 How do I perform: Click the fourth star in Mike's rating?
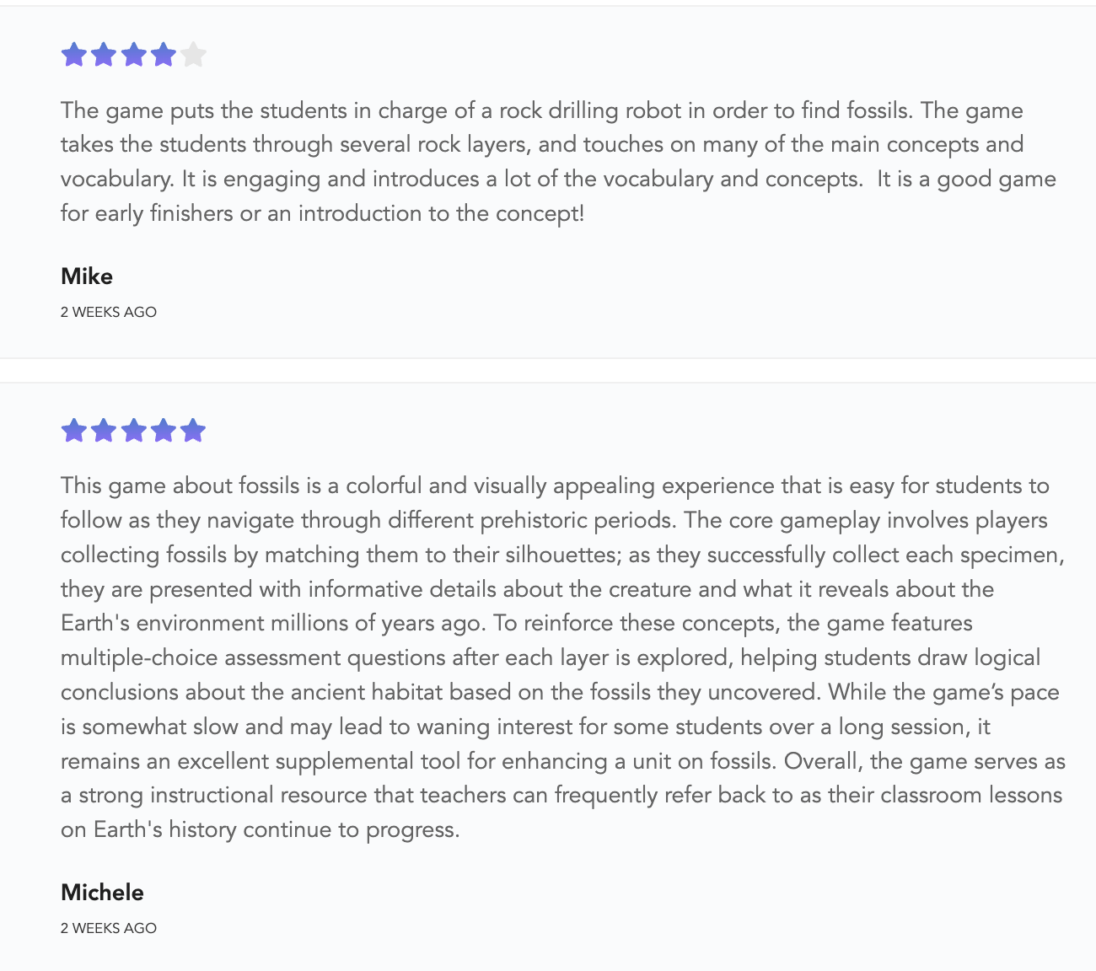(164, 55)
